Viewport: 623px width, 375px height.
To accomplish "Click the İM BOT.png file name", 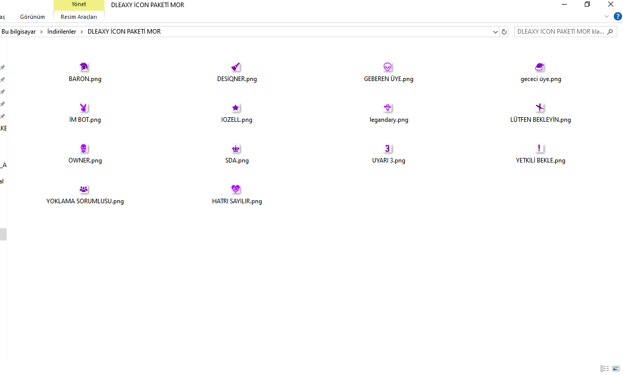I will click(x=85, y=120).
